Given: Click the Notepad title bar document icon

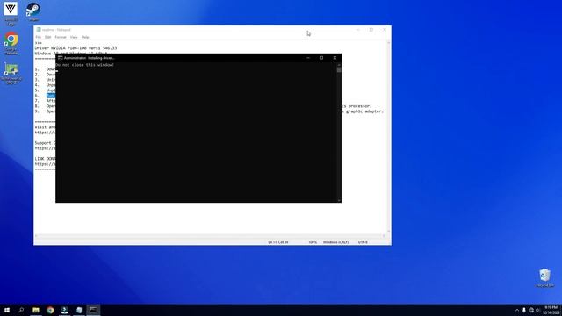Looking at the screenshot, I should (39, 30).
